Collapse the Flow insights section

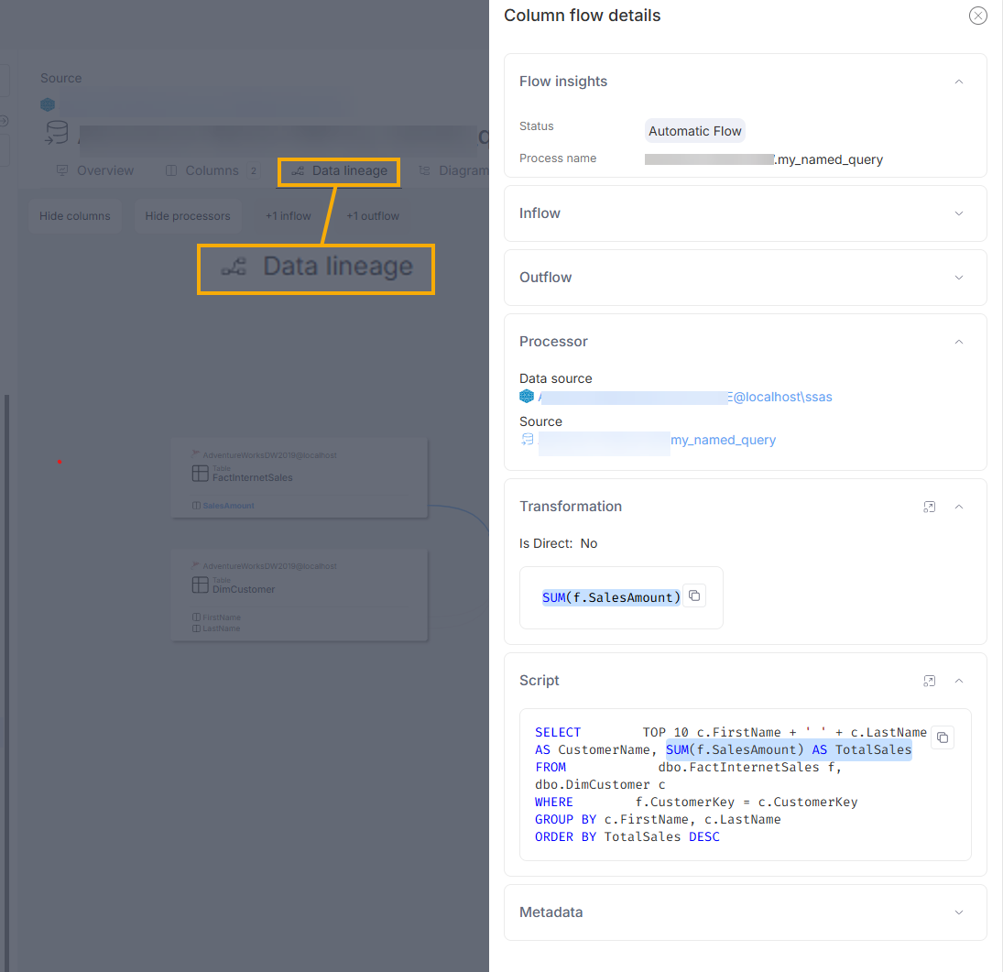pos(958,82)
